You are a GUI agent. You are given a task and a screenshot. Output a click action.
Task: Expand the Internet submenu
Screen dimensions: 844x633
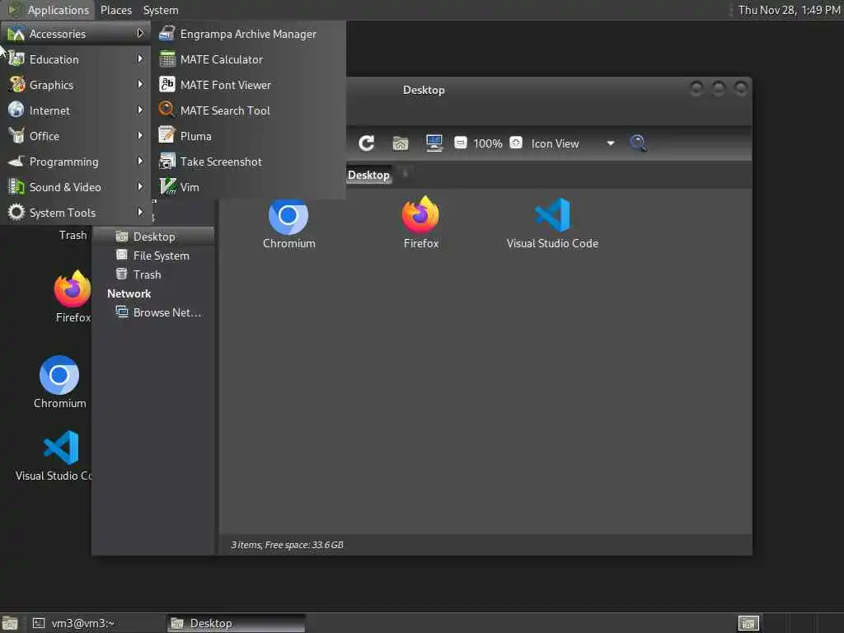75,110
